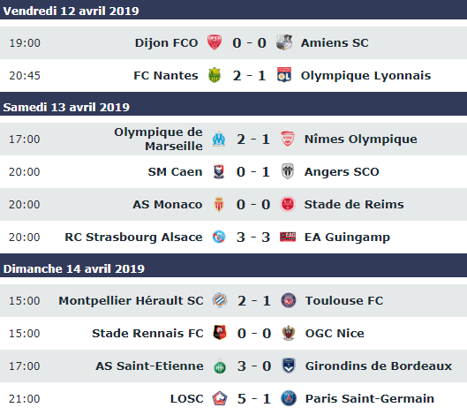Click the Stade Rennais FC crest

[x=220, y=333]
